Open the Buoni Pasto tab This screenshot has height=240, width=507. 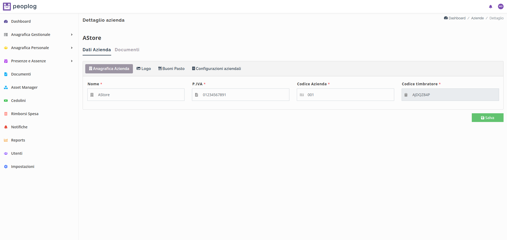click(x=171, y=69)
